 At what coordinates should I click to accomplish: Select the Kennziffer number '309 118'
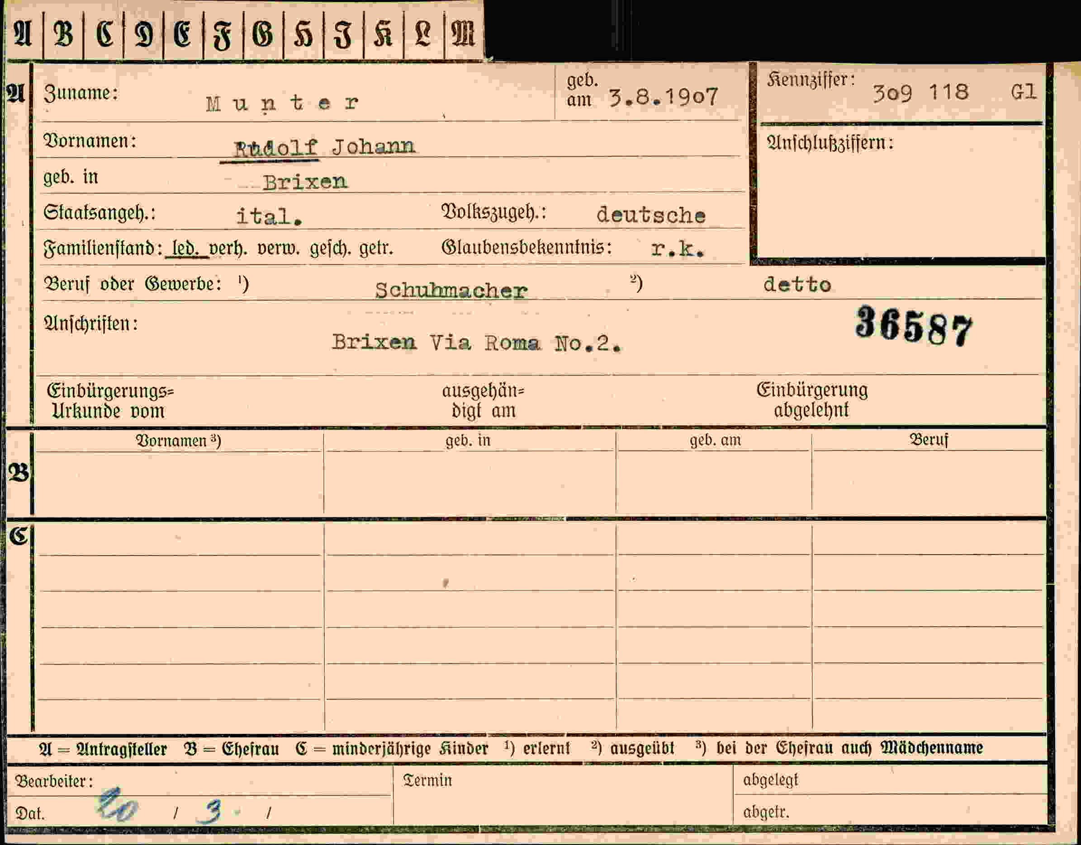[920, 93]
